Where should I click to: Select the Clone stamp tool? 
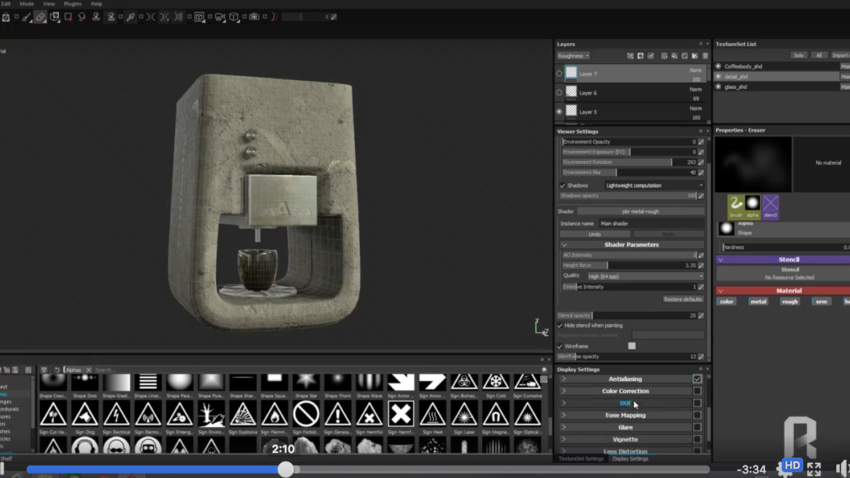96,17
